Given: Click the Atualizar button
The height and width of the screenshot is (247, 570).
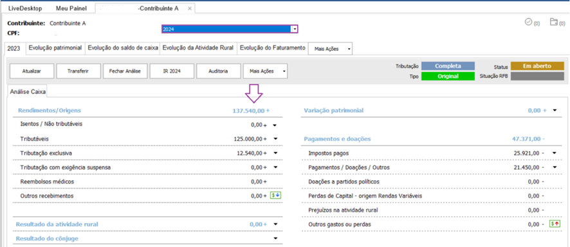Looking at the screenshot, I should (32, 71).
